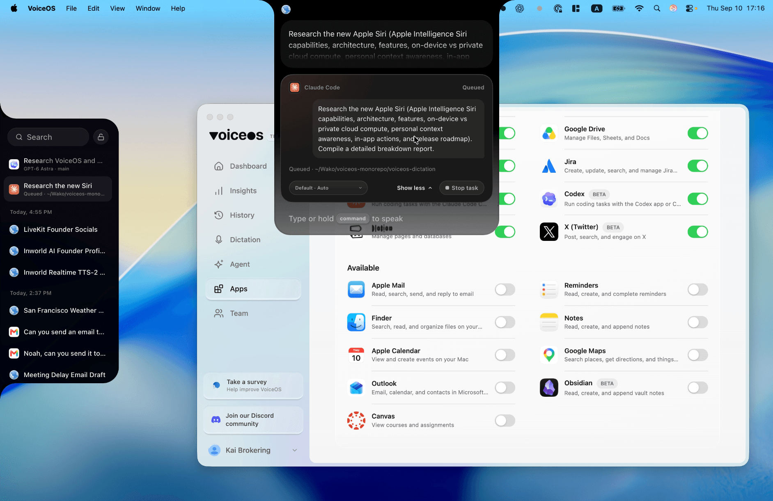Collapse the task with Show less
Screen dimensions: 773x501
415,188
